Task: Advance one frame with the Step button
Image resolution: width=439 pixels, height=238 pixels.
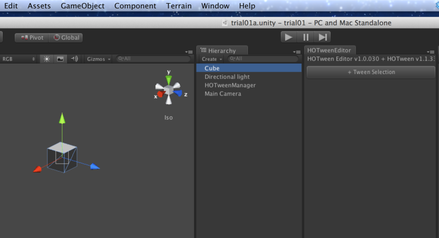Action: point(322,37)
